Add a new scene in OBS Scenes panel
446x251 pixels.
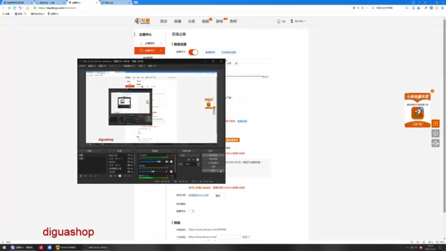tap(81, 176)
